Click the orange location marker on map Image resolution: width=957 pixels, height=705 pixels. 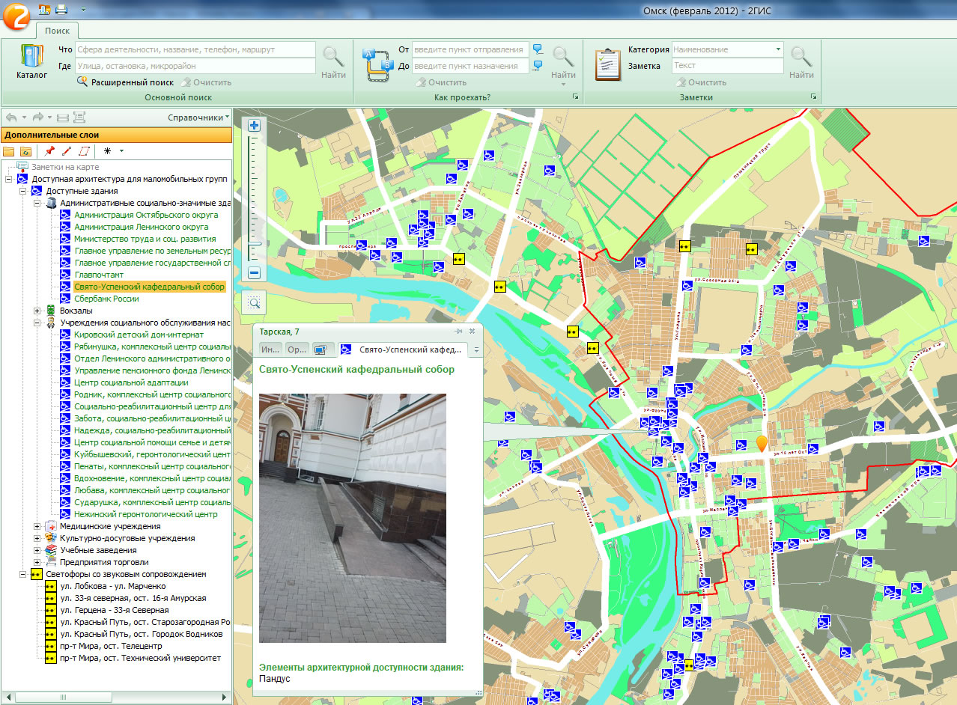tap(762, 444)
